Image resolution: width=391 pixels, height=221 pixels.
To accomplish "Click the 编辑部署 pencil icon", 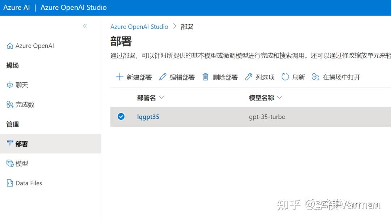I will point(163,77).
